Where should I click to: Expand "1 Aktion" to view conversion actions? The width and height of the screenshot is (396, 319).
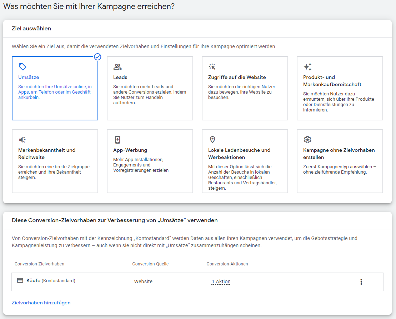[x=221, y=281]
